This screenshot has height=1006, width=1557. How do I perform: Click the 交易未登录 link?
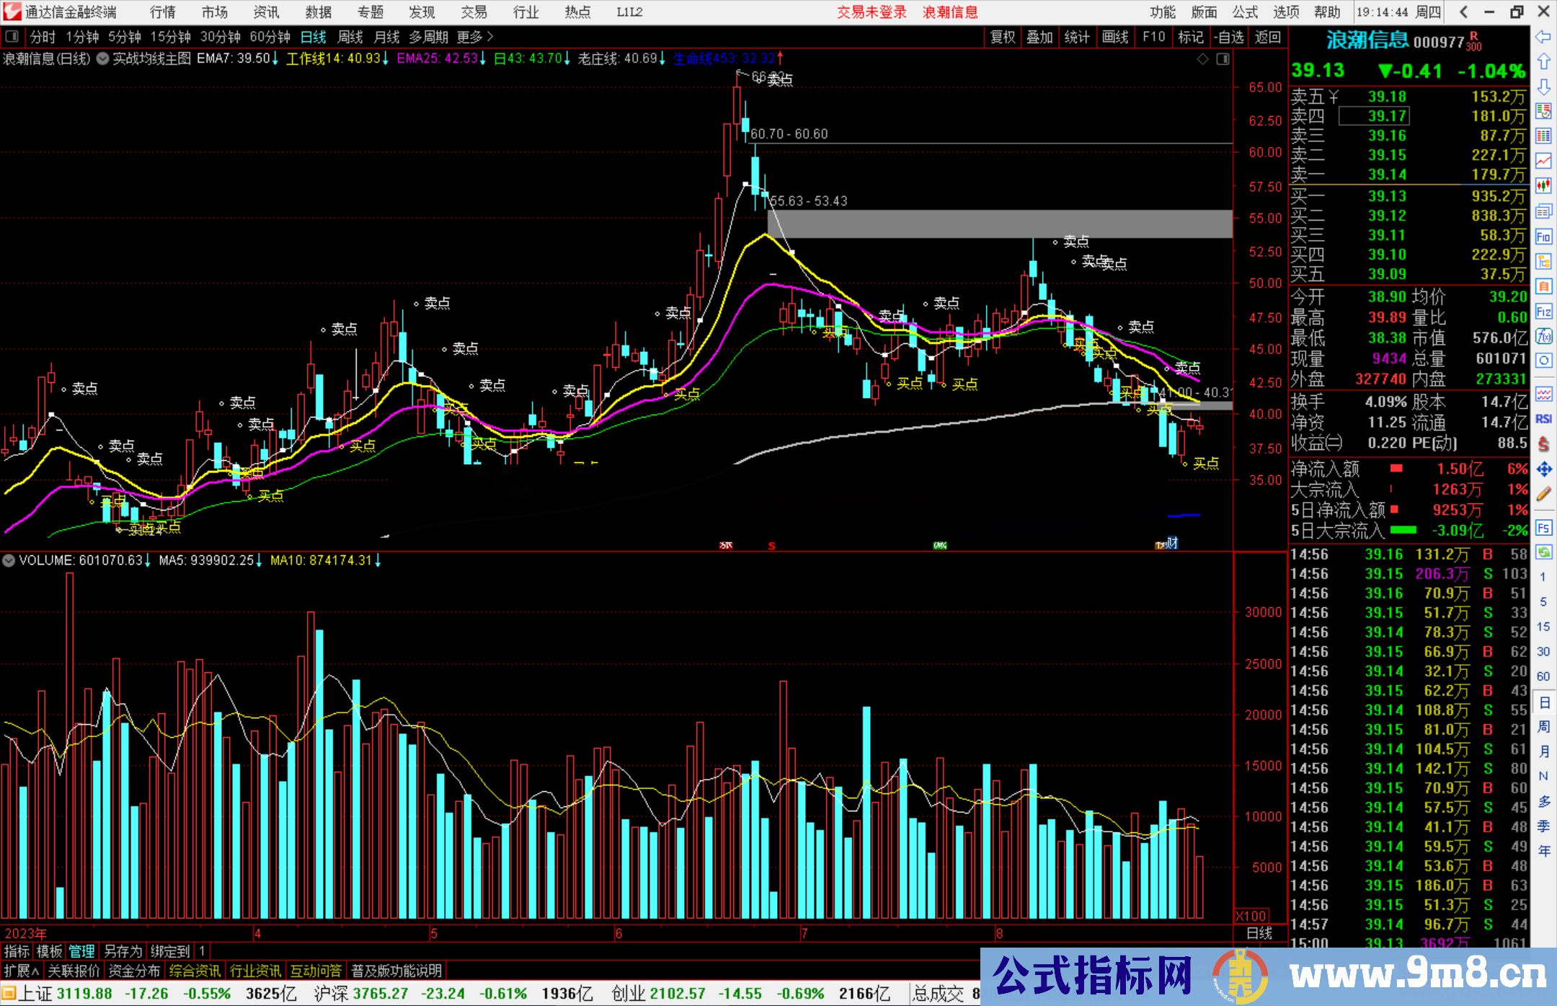(871, 12)
